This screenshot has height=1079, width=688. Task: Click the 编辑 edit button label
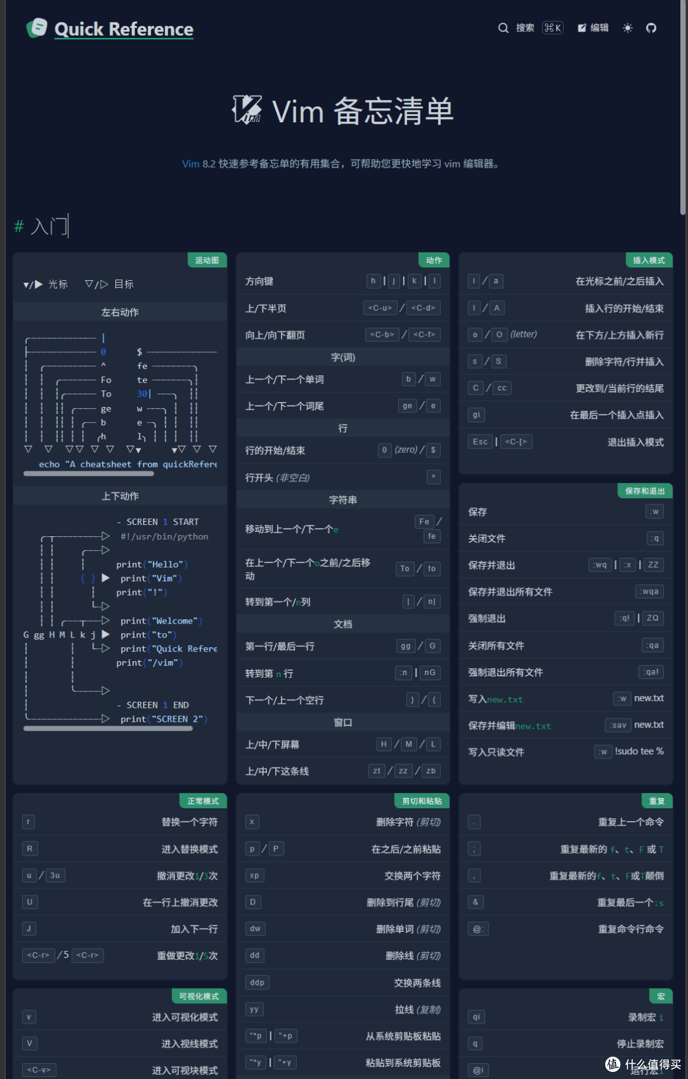[x=599, y=28]
